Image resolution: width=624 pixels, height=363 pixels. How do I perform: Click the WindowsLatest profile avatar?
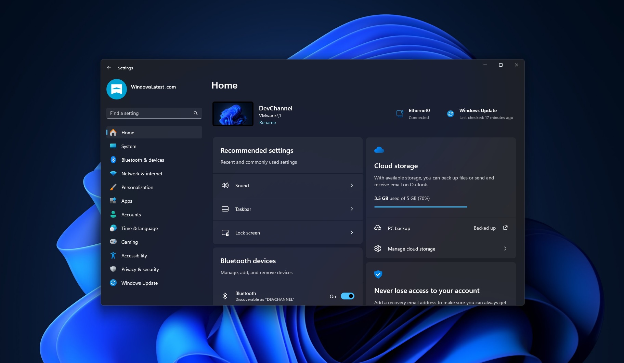pos(117,89)
